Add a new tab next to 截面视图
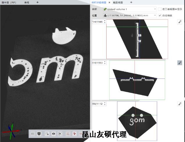Image resolution: width=185 pixels, height=142 pixels. pos(131,2)
